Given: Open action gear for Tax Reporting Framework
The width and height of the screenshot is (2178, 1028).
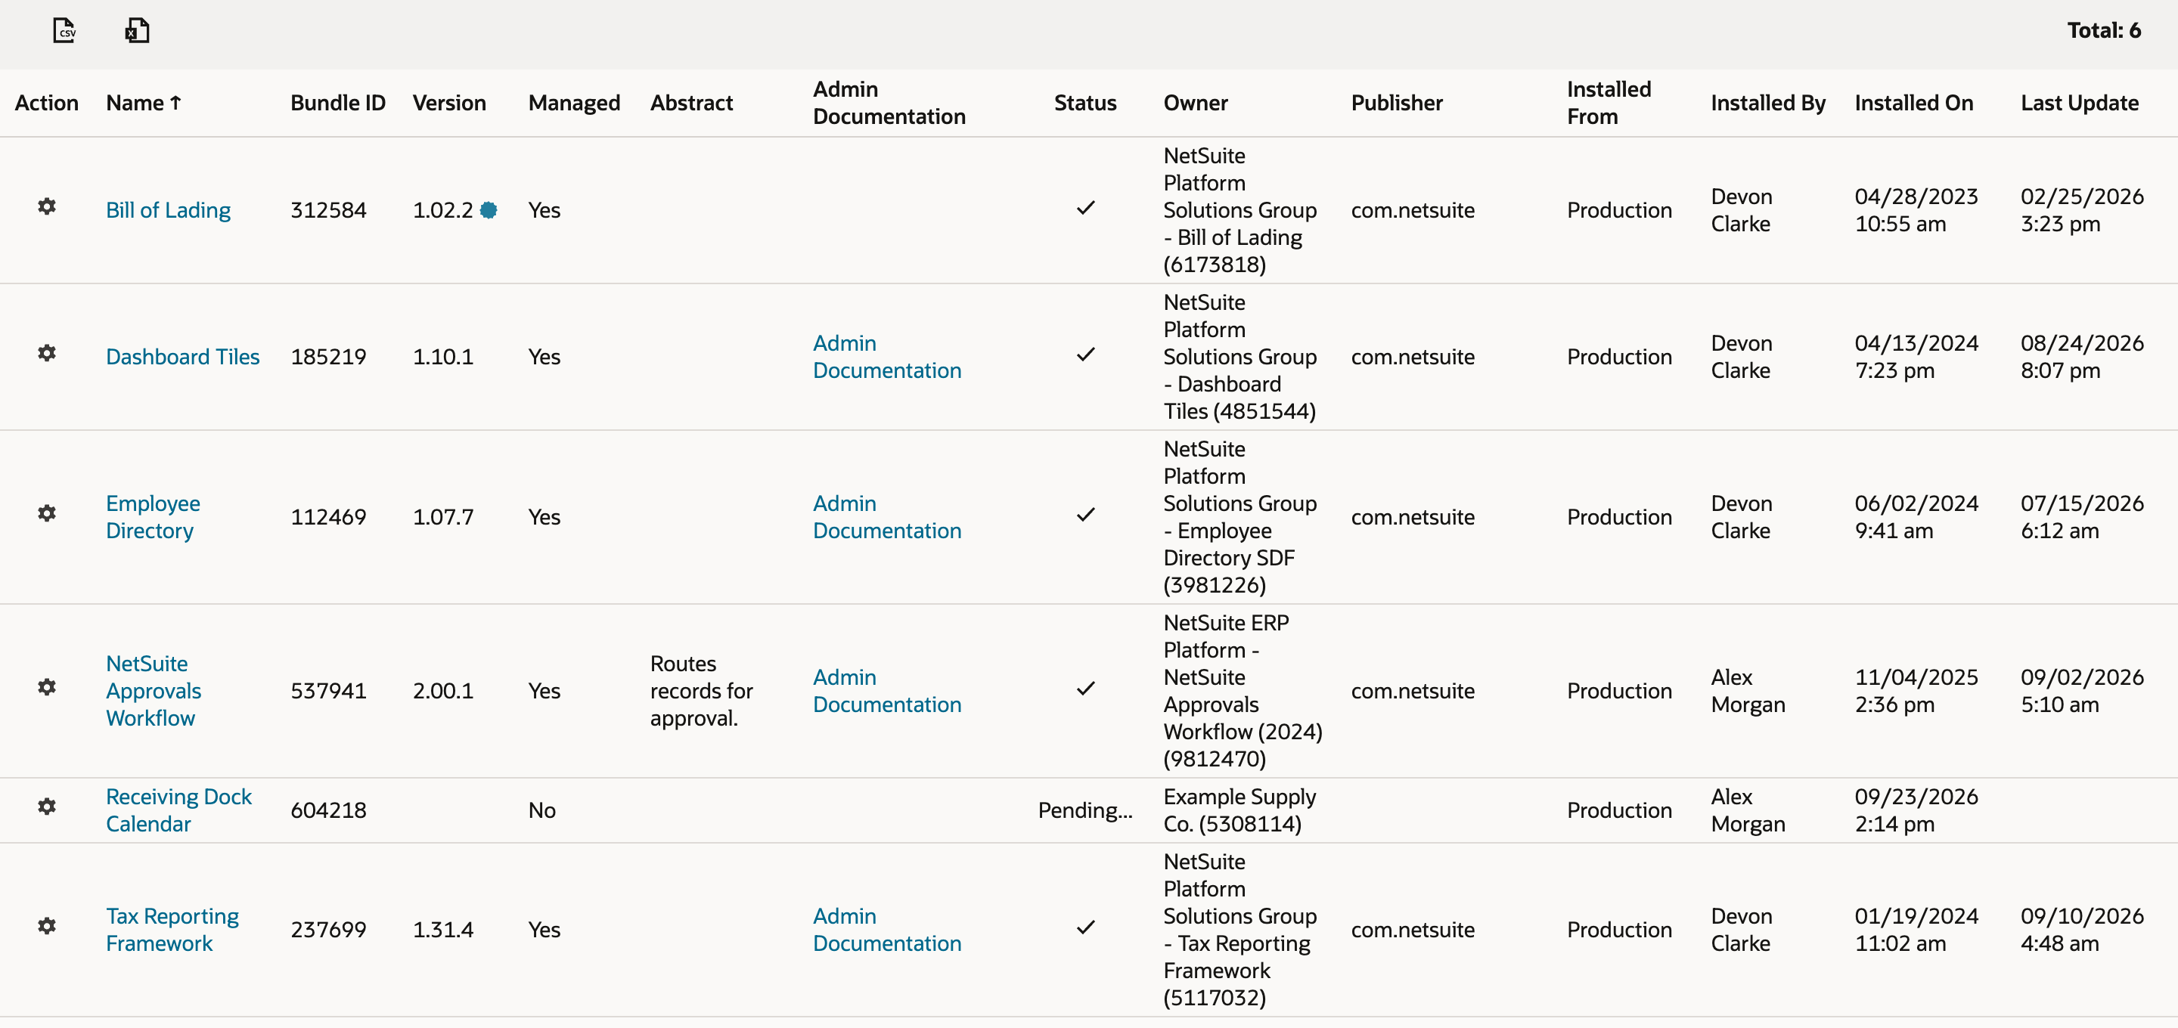Looking at the screenshot, I should pyautogui.click(x=48, y=927).
